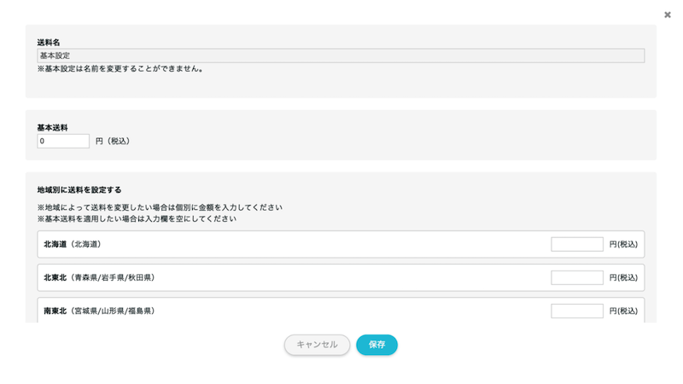The height and width of the screenshot is (384, 683).
Task: Click the 地域別に送料を設定する heading
Action: [x=79, y=189]
